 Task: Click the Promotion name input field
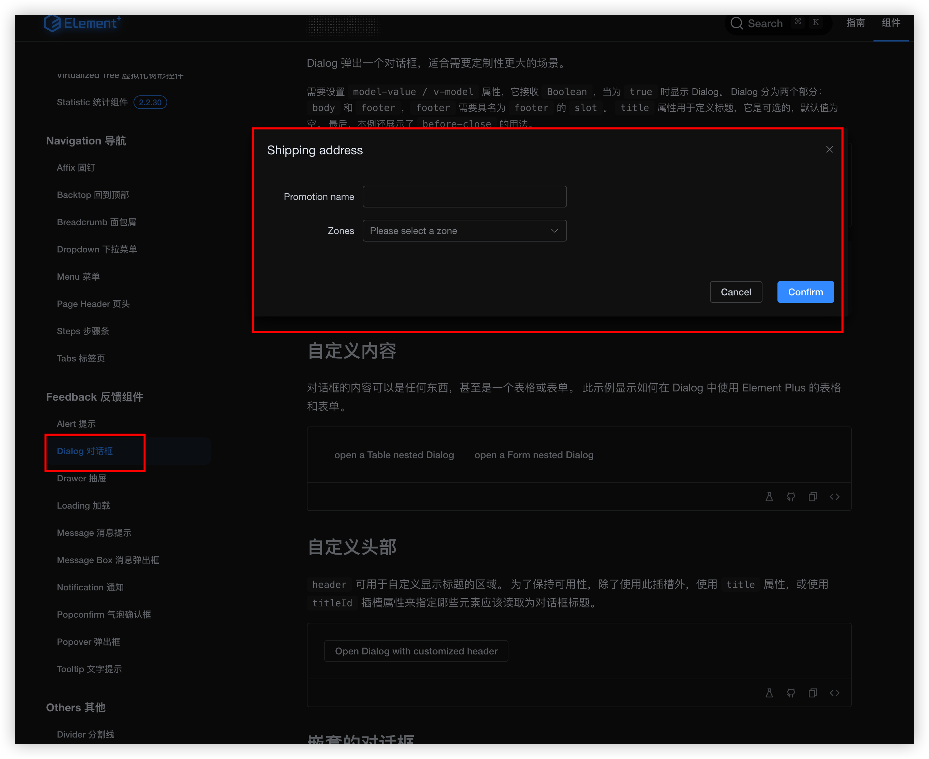464,196
